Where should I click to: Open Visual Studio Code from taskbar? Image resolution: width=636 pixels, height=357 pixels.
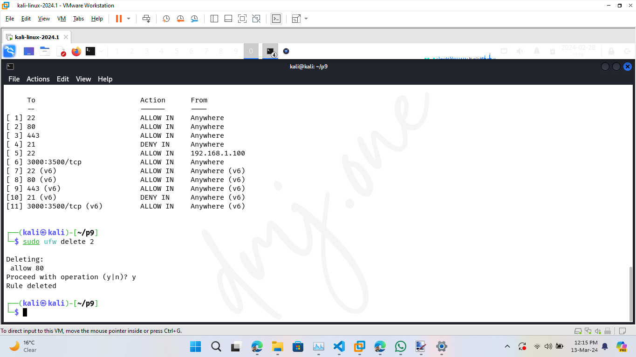point(339,346)
